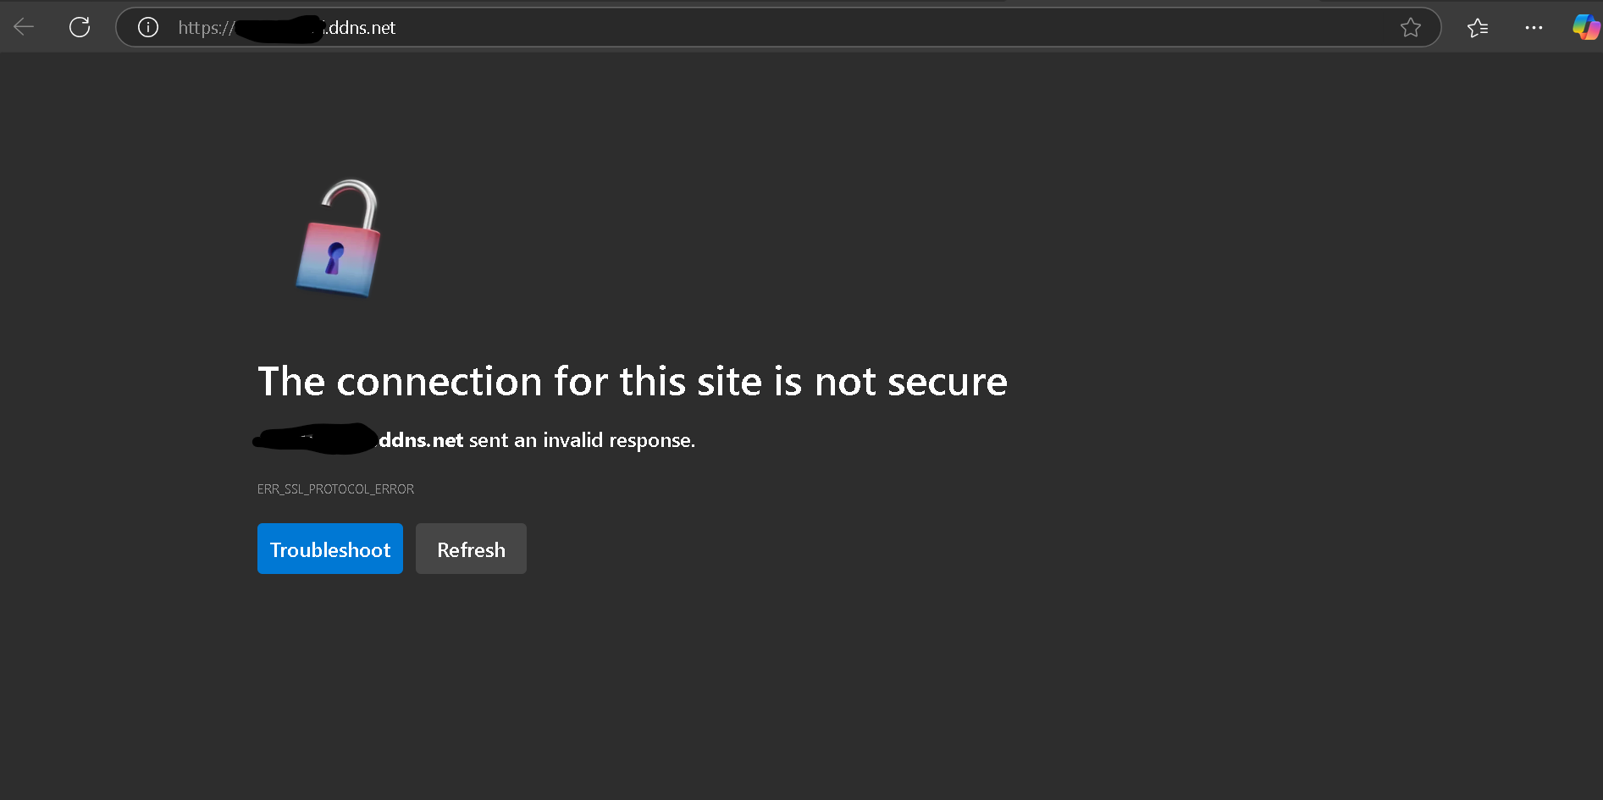Add page to favorites with star icon
The height and width of the screenshot is (800, 1603).
1410,28
